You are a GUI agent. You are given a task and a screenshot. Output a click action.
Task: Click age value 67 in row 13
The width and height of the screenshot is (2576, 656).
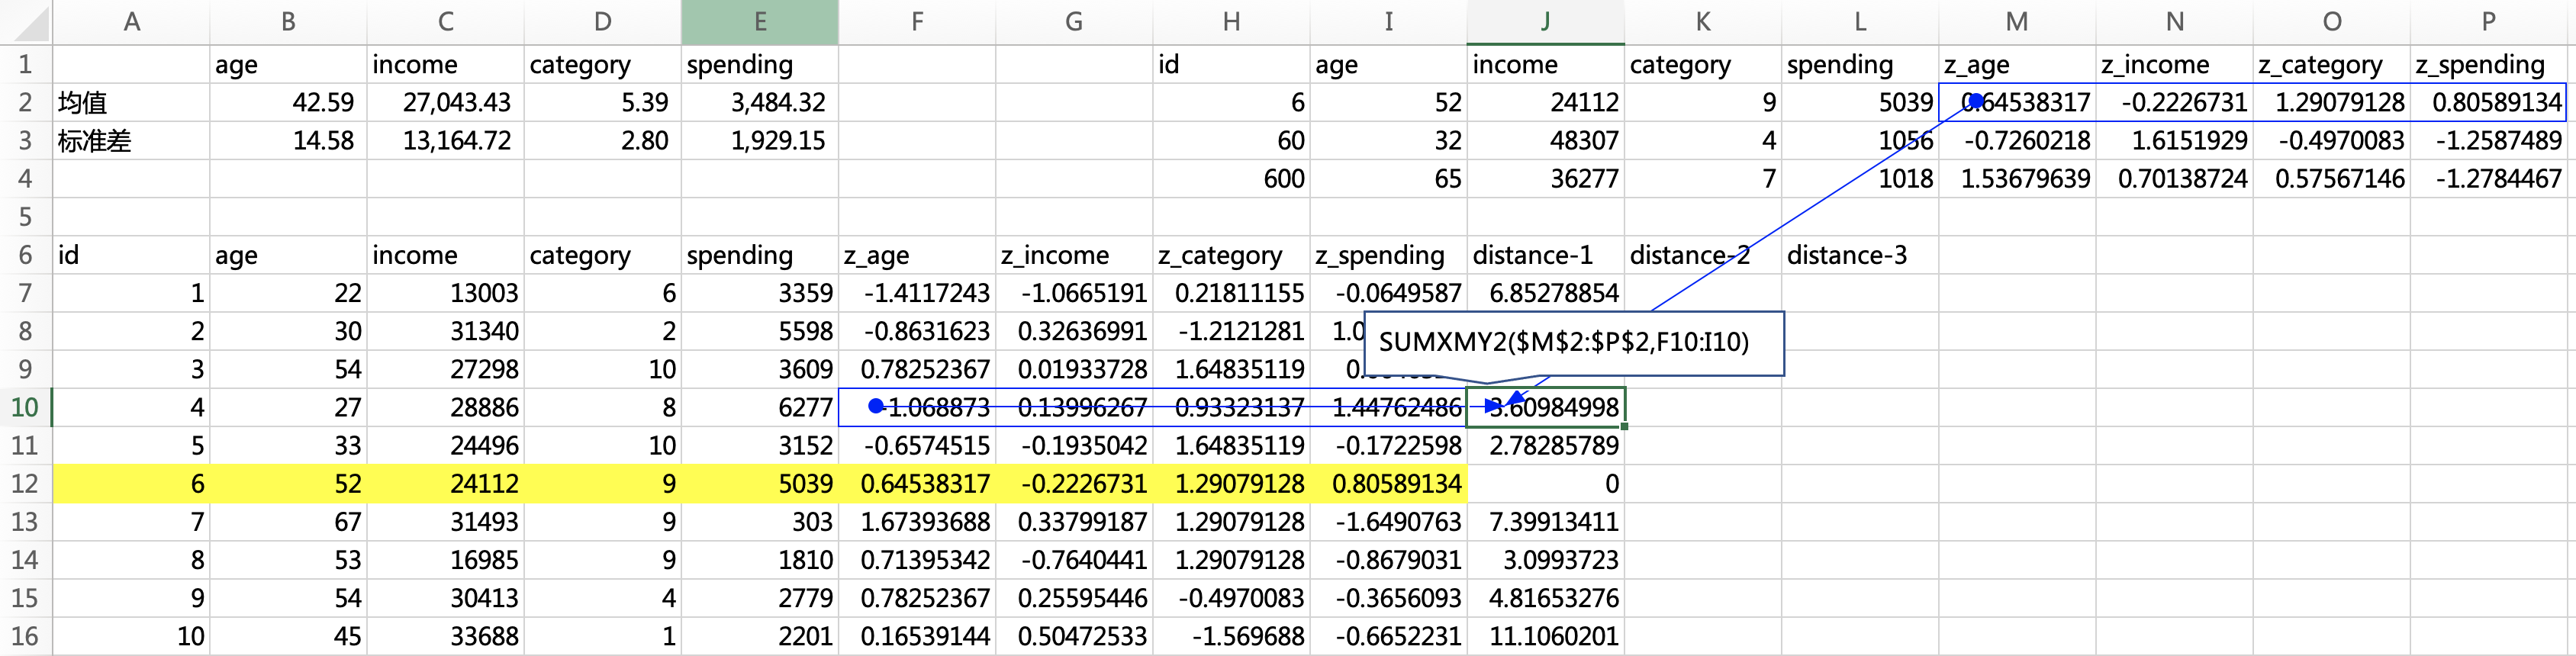coord(288,522)
